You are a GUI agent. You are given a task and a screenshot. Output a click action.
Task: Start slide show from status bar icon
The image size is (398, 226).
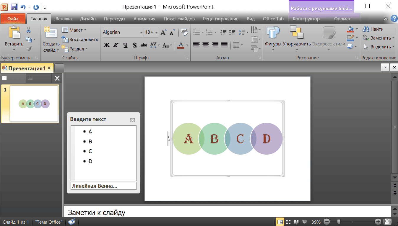pyautogui.click(x=305, y=222)
